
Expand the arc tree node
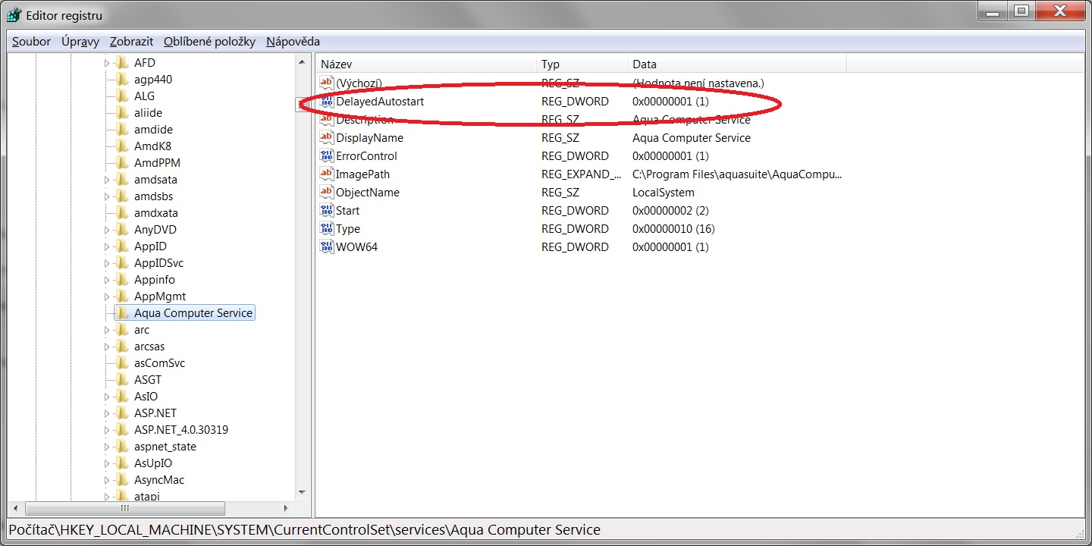click(x=107, y=330)
